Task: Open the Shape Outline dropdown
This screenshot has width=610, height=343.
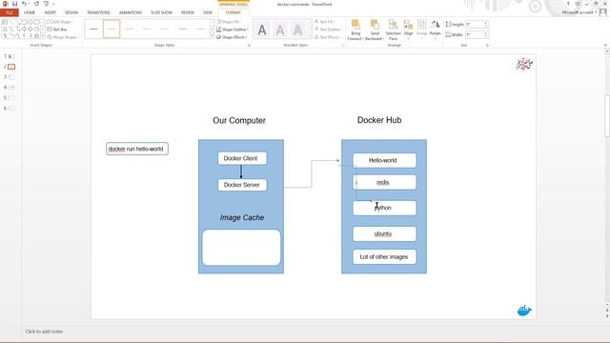Action: (233, 30)
